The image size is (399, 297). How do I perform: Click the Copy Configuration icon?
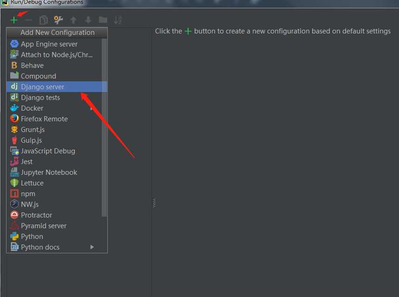pos(43,20)
